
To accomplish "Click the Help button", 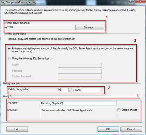I will pos(17,129).
